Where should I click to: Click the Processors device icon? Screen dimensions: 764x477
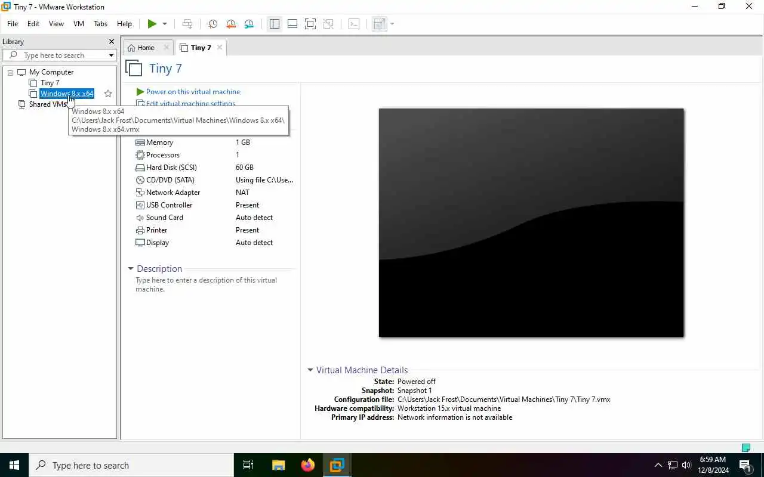pyautogui.click(x=140, y=155)
